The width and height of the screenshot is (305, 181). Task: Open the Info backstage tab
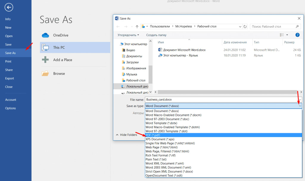coord(8,19)
